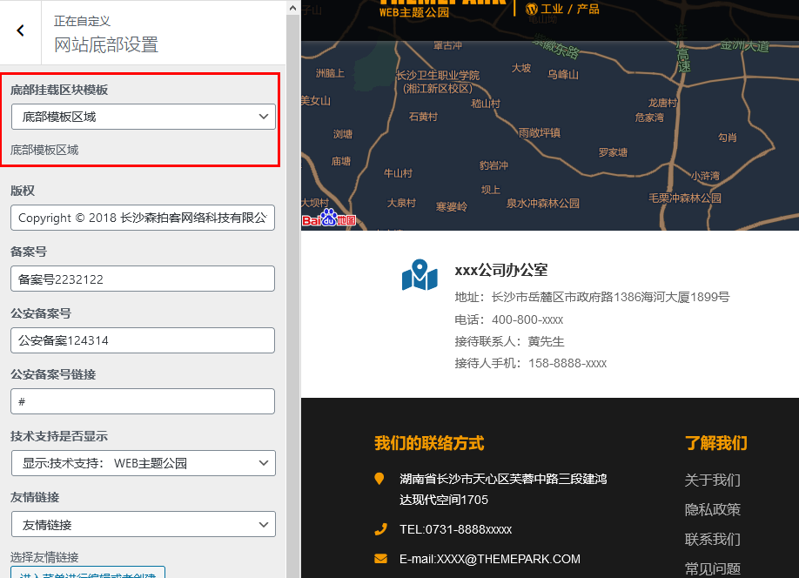
Task: Click the 进入菜单进行编辑或者创建 button
Action: coord(87,573)
